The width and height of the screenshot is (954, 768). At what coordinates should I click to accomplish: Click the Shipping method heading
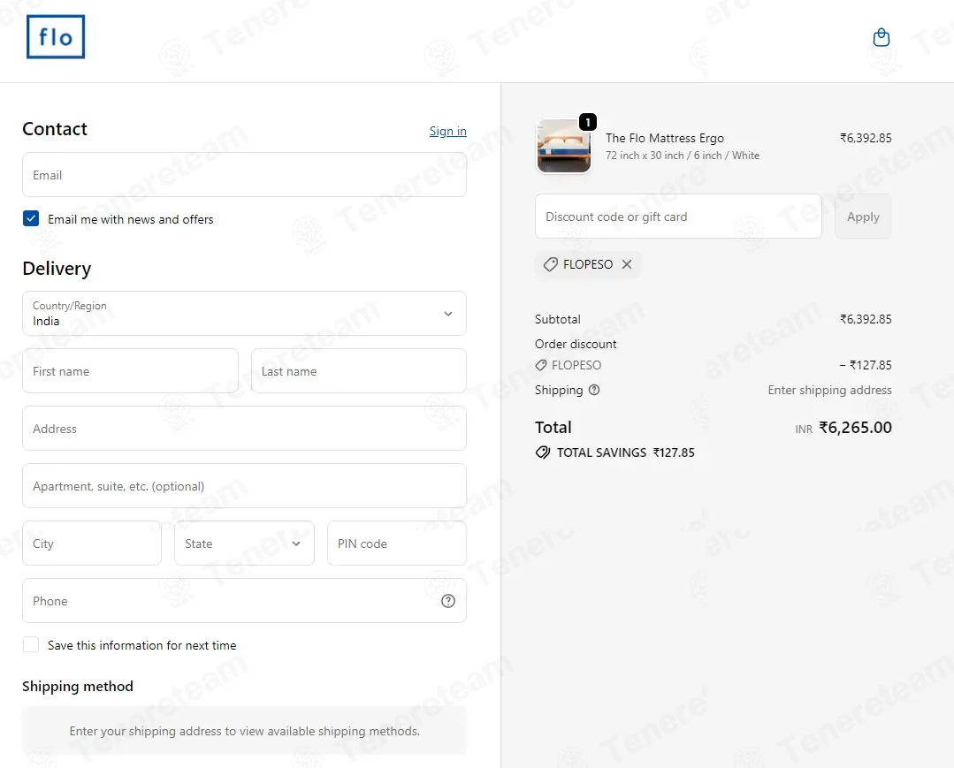pos(78,686)
